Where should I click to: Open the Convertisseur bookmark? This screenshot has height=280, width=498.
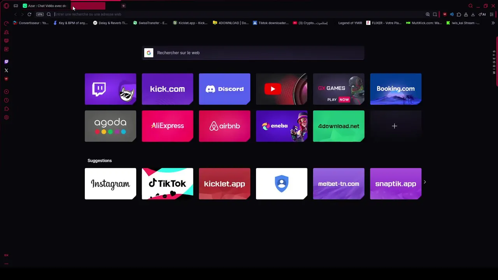pos(31,23)
